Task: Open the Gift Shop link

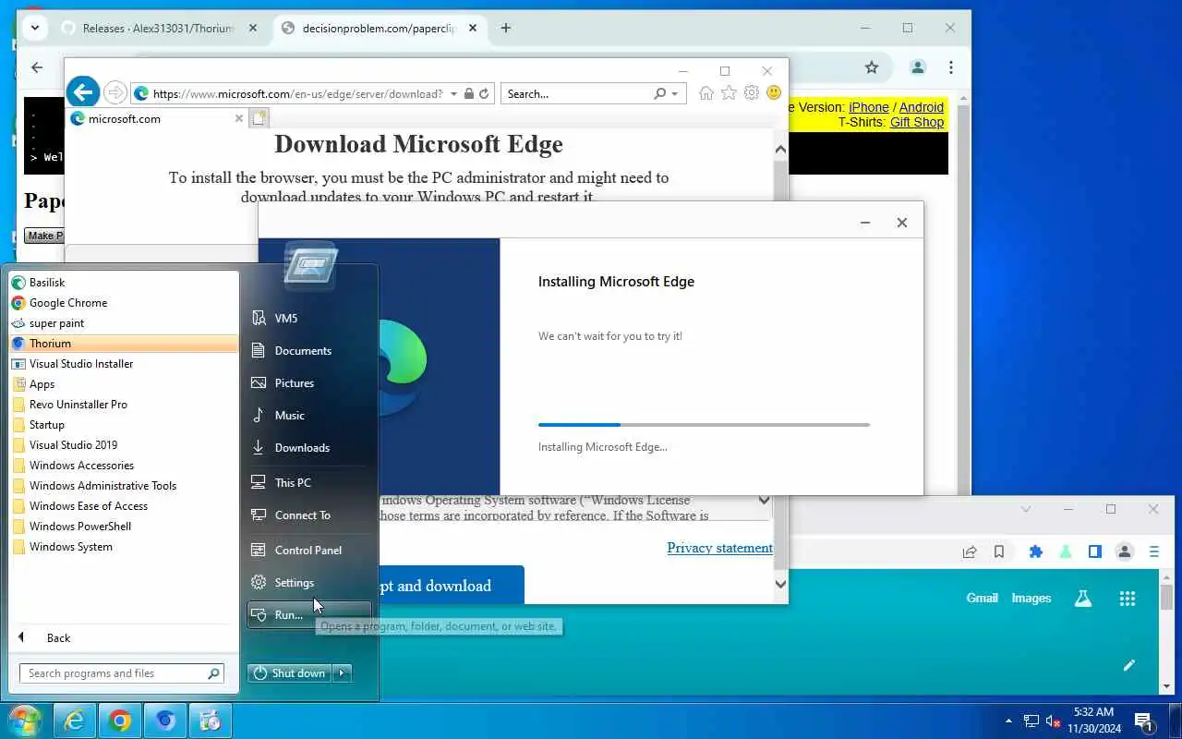Action: click(917, 122)
